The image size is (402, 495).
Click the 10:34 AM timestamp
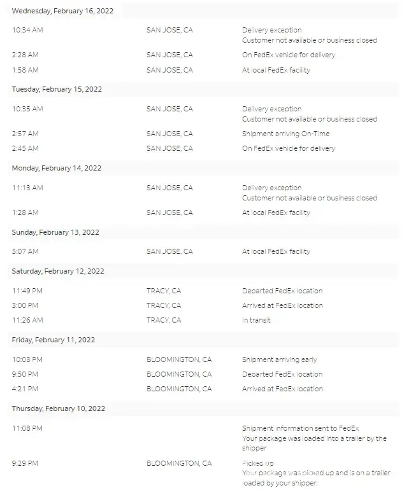tap(27, 31)
